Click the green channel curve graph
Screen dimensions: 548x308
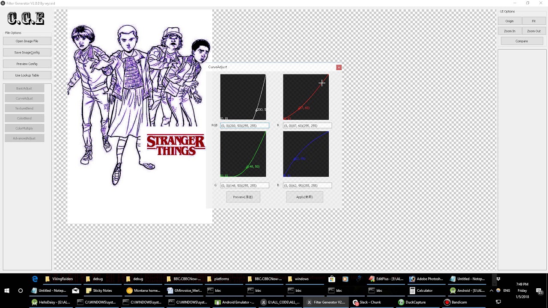click(x=243, y=154)
